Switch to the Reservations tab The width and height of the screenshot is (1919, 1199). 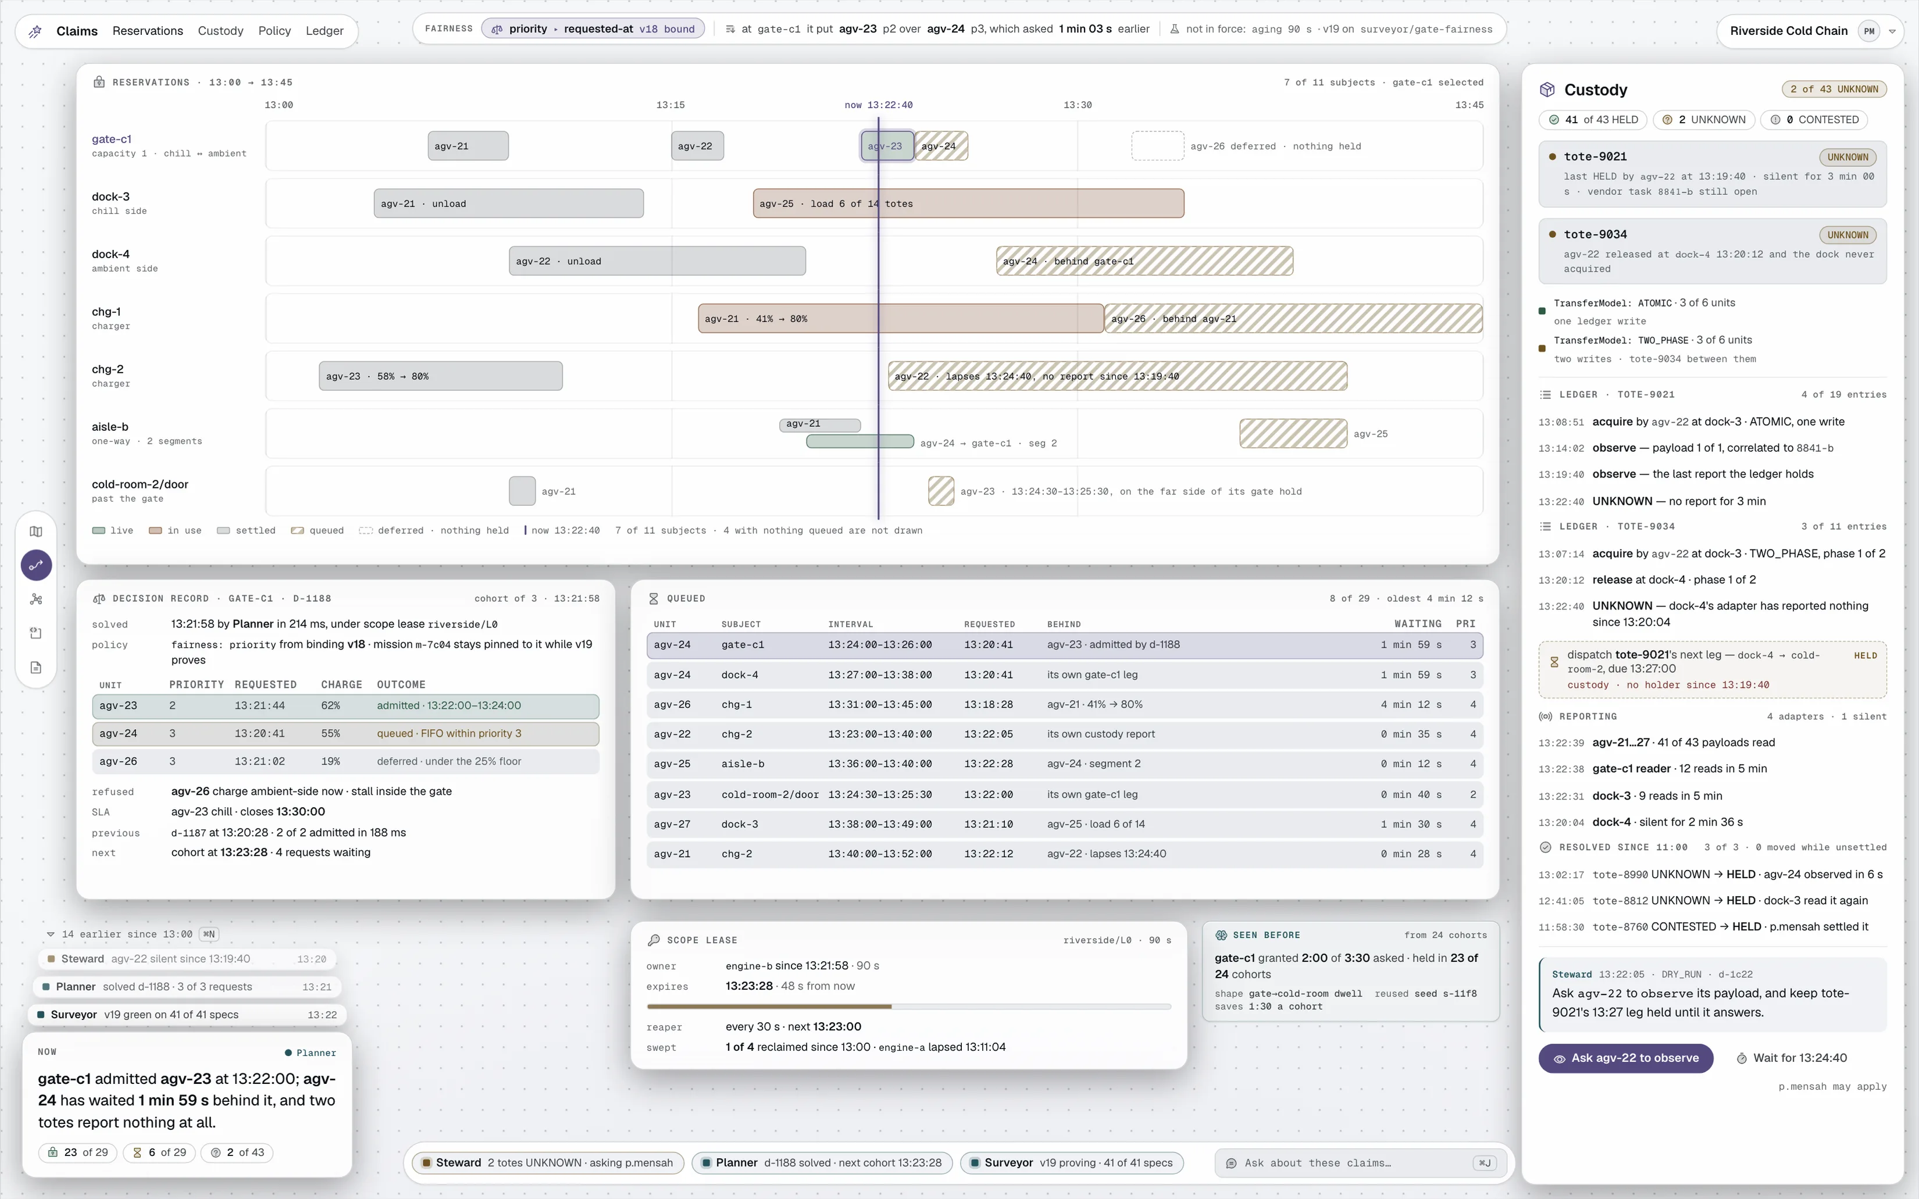[148, 31]
